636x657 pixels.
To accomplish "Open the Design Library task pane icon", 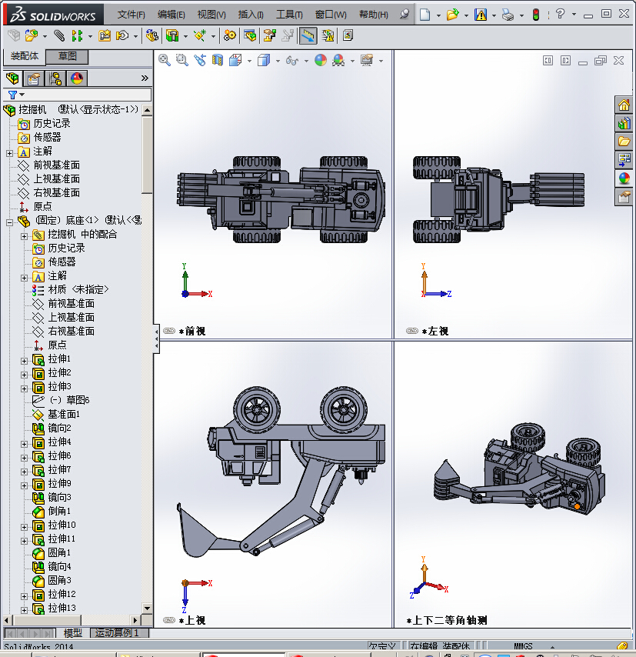I will (624, 123).
